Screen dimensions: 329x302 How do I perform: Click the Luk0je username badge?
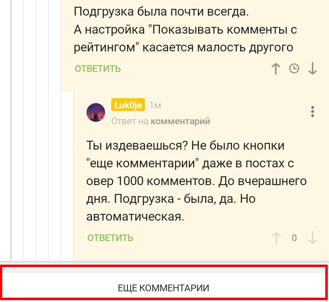pyautogui.click(x=128, y=105)
